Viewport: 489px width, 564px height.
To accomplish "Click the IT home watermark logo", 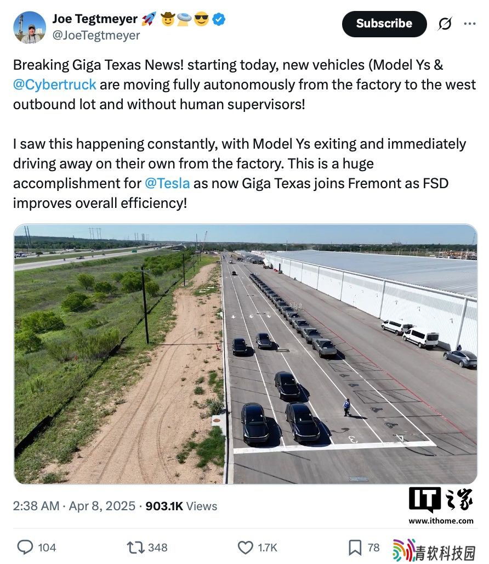I will coord(441,499).
